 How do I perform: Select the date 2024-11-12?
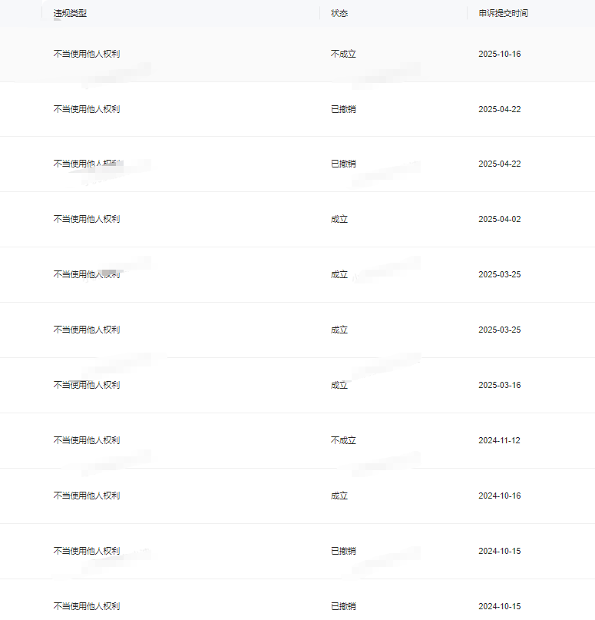click(499, 440)
